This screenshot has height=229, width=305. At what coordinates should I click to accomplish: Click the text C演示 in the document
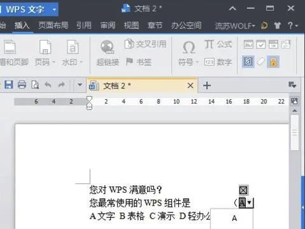click(x=162, y=216)
